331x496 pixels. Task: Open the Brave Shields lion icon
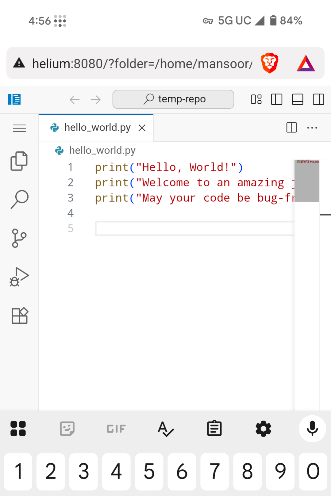(x=270, y=63)
